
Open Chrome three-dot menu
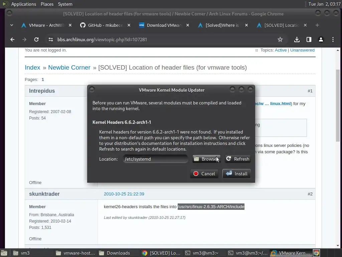click(333, 39)
